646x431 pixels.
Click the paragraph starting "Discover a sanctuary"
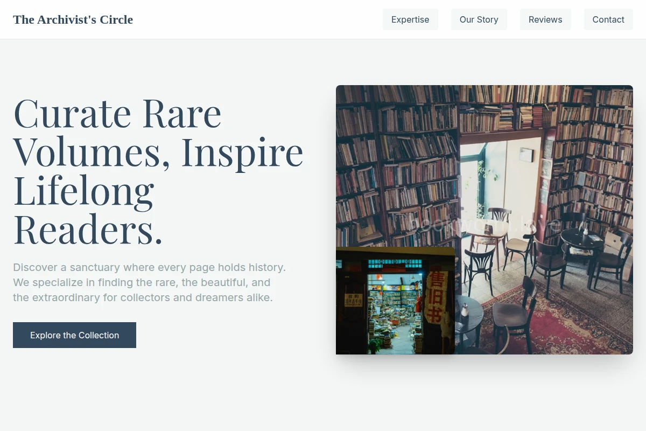tap(150, 282)
